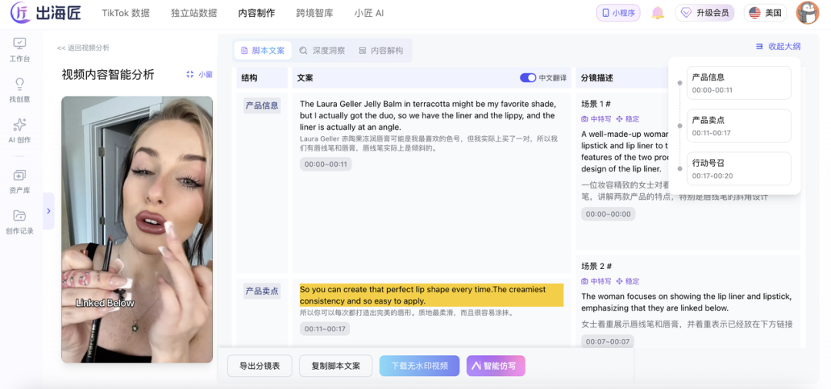Viewport: 831px width, 389px height.
Task: Click the 结构 column header
Action: pos(249,78)
